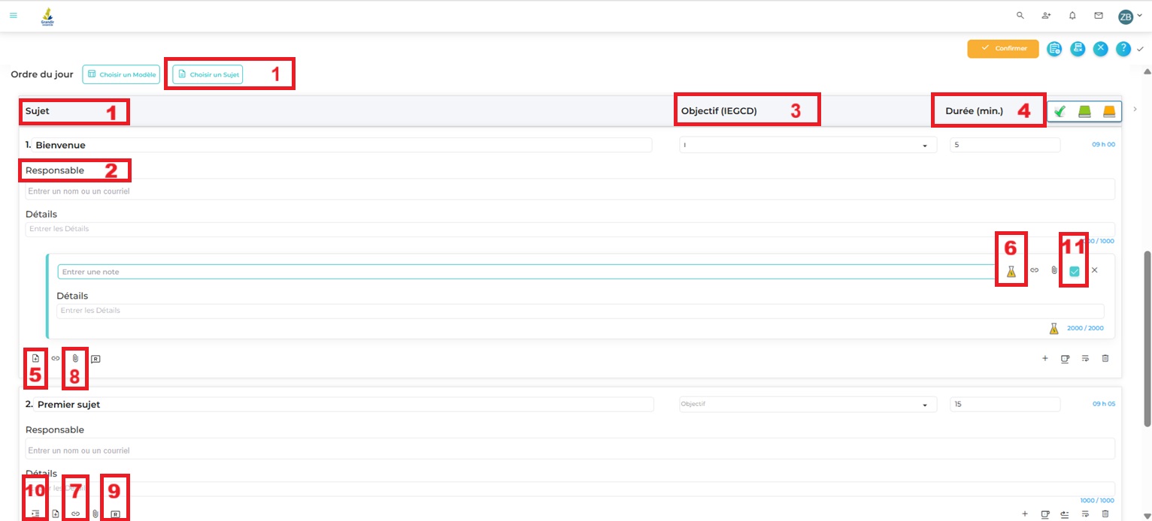
Task: Click the add-note page icon under Bienvenue
Action: (35, 359)
